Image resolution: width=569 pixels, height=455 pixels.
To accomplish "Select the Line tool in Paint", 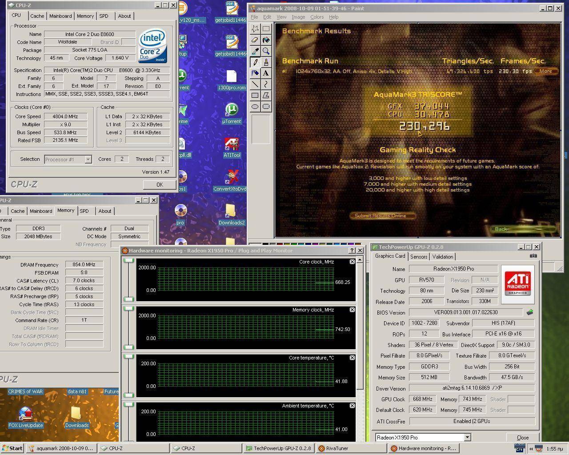I will coord(255,84).
